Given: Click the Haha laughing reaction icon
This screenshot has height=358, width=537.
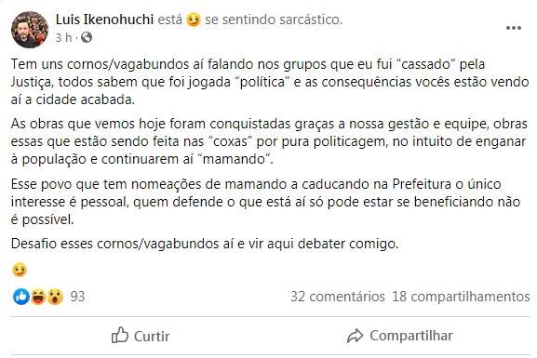Looking at the screenshot, I should [38, 297].
